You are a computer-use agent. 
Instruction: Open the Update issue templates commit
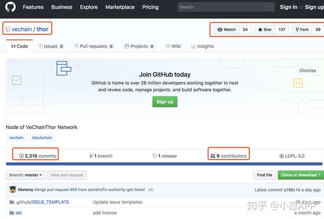(x=117, y=202)
